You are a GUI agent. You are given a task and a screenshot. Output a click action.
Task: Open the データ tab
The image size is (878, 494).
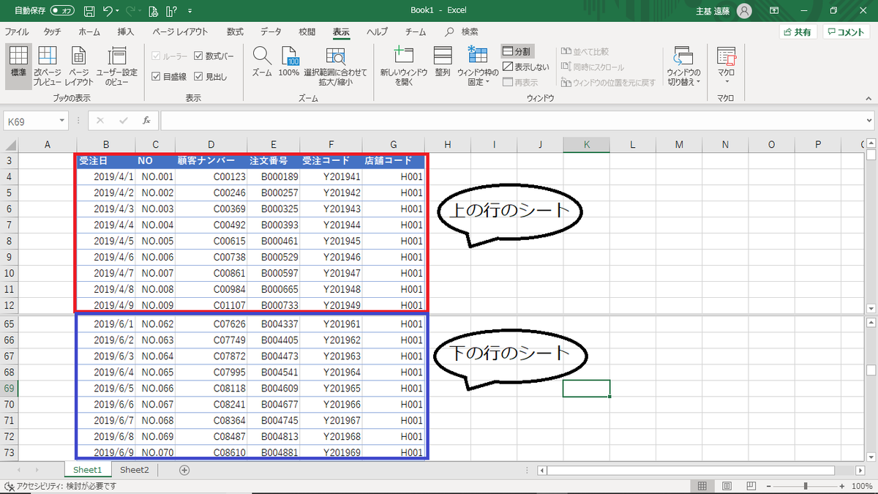coord(271,32)
